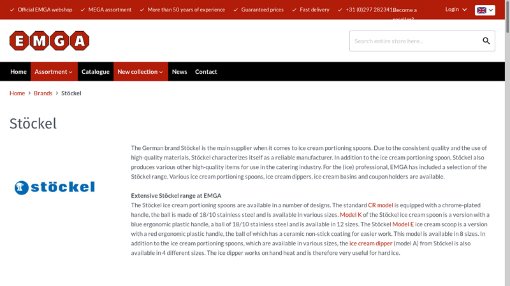510x286 pixels.
Task: Open the Home menu item
Action: coord(18,72)
